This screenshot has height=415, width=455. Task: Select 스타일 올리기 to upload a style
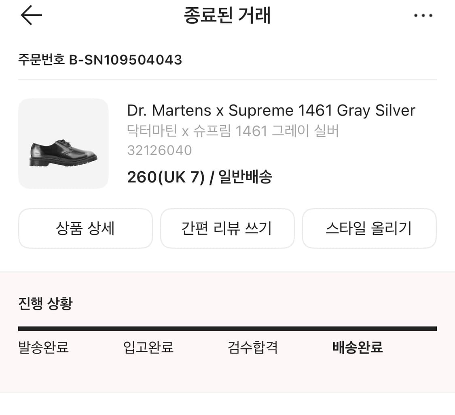pos(369,228)
